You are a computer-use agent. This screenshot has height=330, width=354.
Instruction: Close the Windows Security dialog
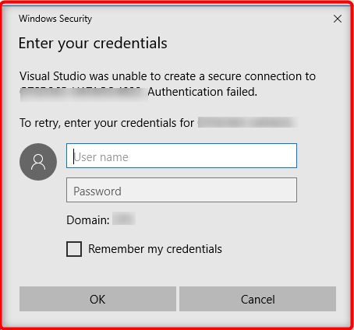(x=338, y=19)
